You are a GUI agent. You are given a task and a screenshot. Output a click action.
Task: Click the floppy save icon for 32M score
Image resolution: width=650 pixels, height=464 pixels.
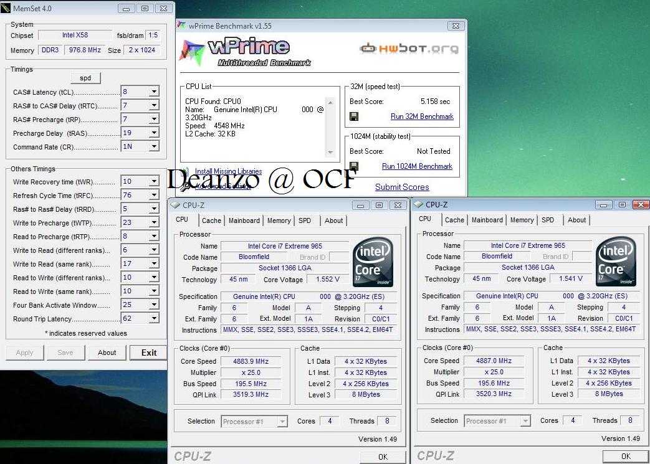point(354,116)
